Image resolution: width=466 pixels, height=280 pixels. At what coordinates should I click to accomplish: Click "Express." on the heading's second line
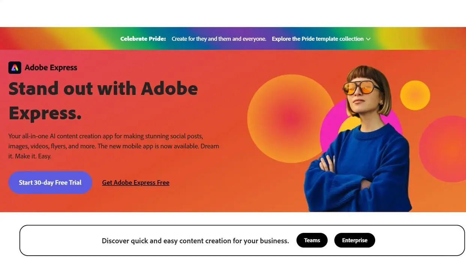(45, 113)
